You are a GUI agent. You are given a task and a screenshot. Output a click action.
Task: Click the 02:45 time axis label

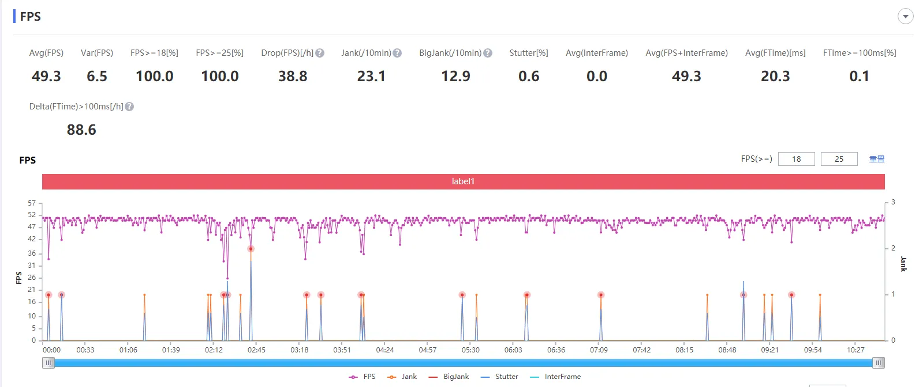point(256,350)
